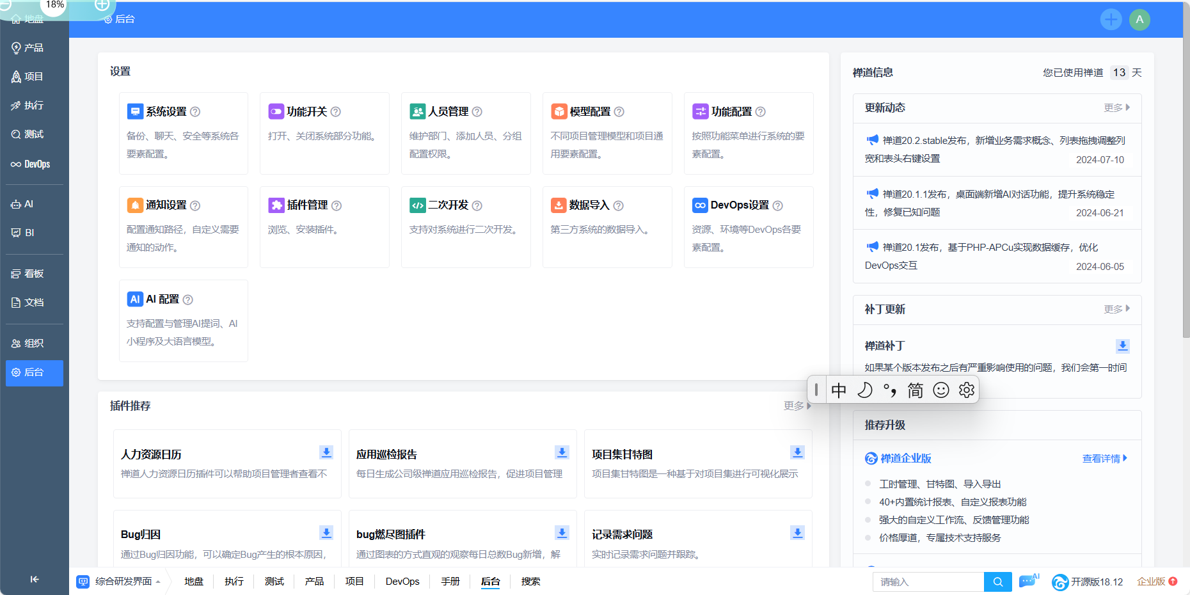Click the search magnifier button

(998, 582)
